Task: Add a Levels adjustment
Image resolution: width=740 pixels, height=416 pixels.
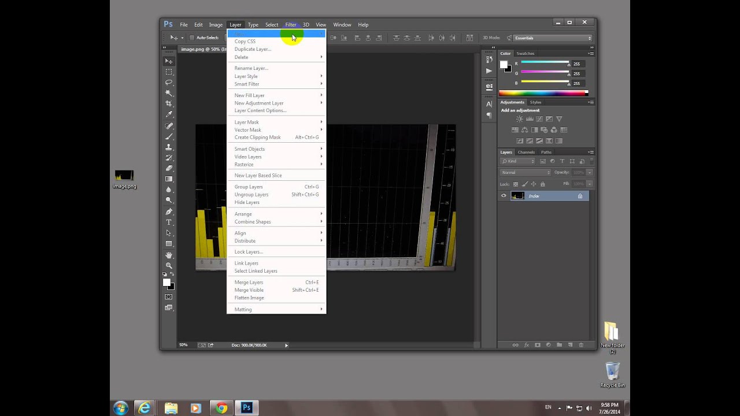Action: tap(530, 119)
